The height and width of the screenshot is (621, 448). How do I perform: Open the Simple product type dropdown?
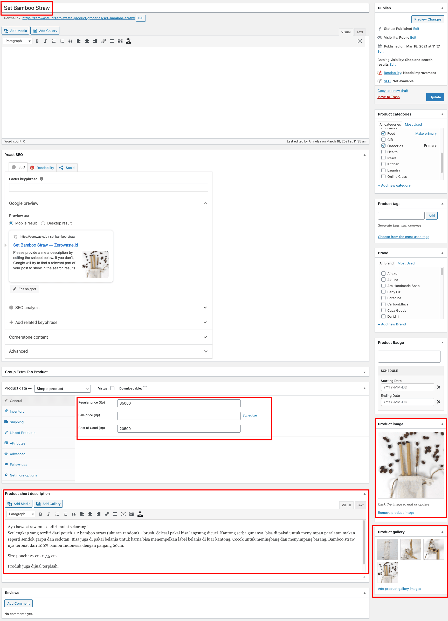(63, 388)
